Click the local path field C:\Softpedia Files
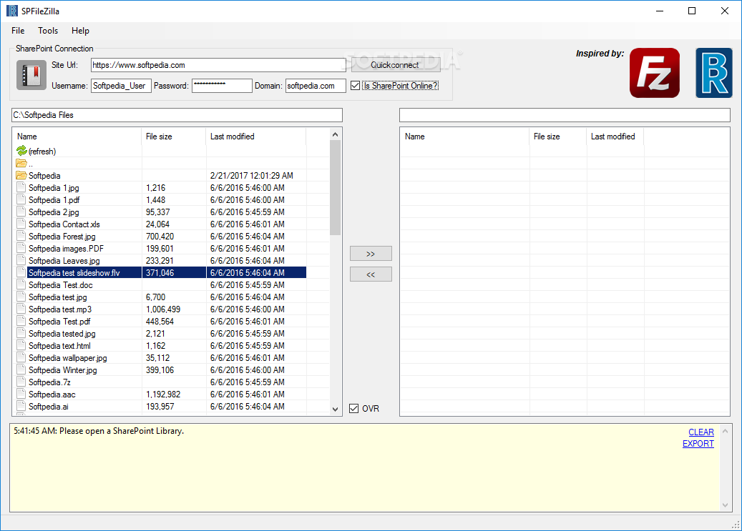The height and width of the screenshot is (531, 742). point(177,115)
